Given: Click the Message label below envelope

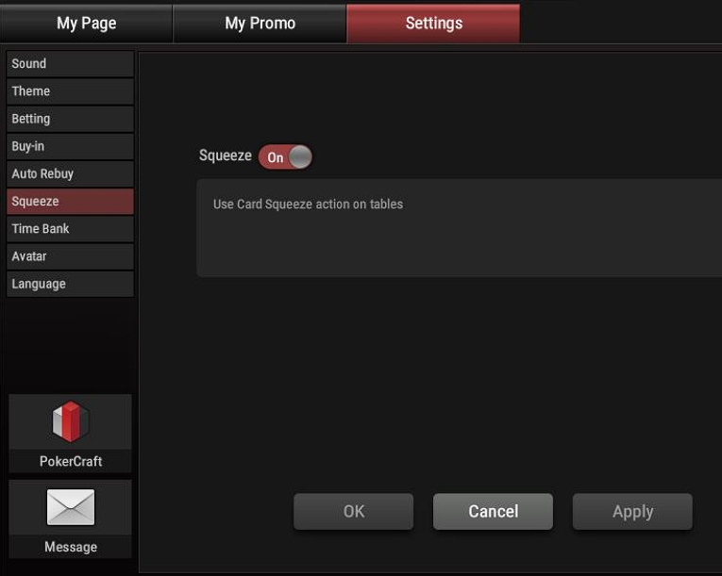Looking at the screenshot, I should pyautogui.click(x=71, y=547).
